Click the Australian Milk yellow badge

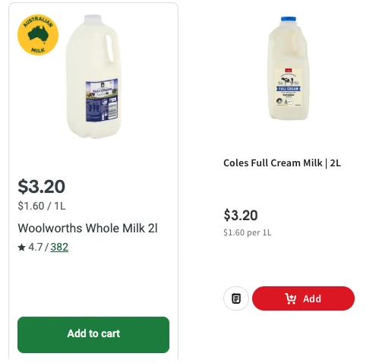[38, 35]
